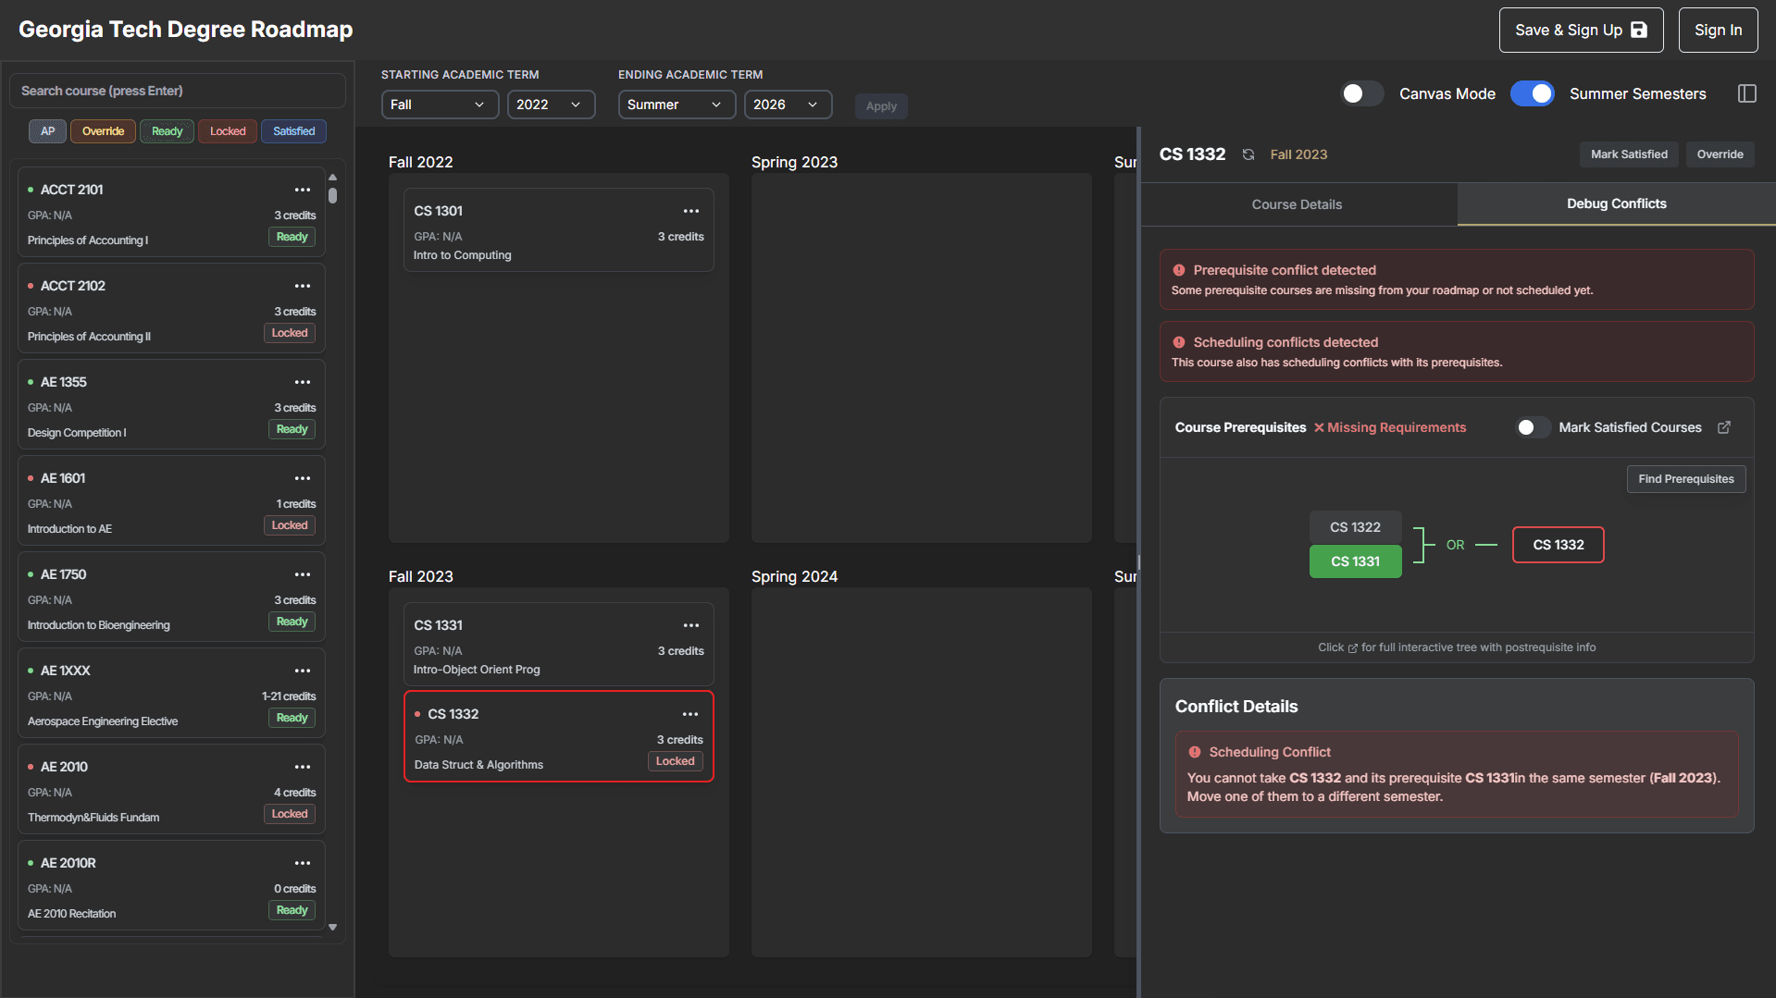Open the ending term Summer dropdown
The image size is (1776, 998).
pyautogui.click(x=677, y=105)
